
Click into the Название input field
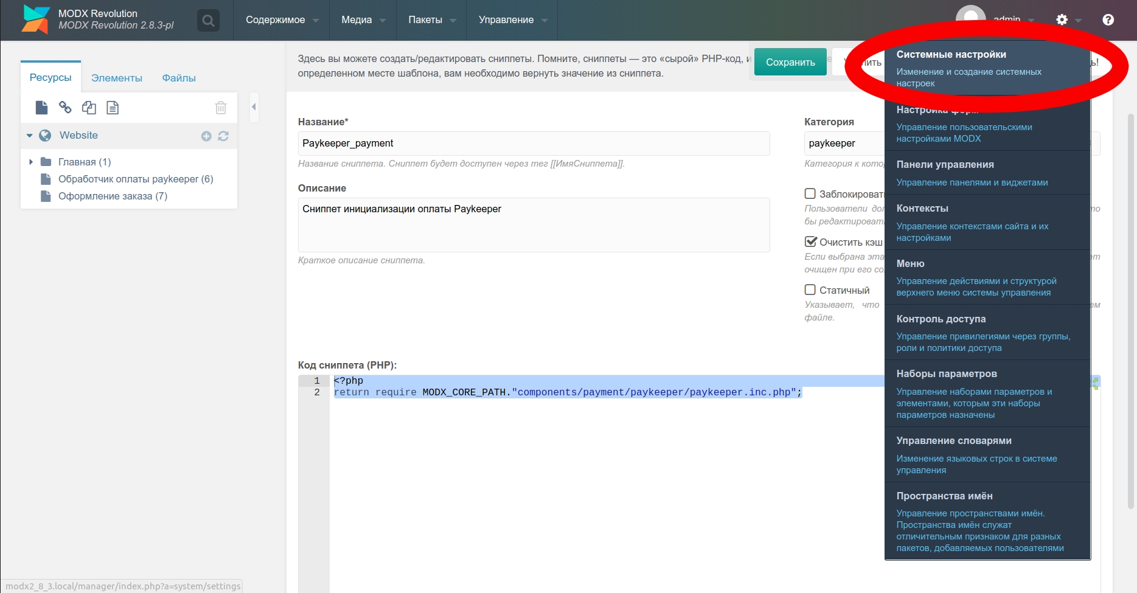coord(534,144)
